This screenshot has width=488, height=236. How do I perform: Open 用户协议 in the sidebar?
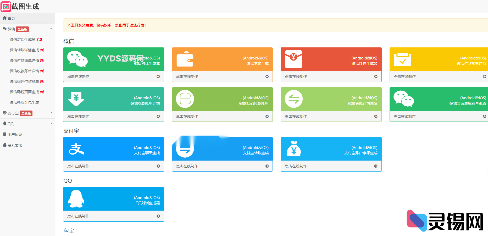(15, 135)
